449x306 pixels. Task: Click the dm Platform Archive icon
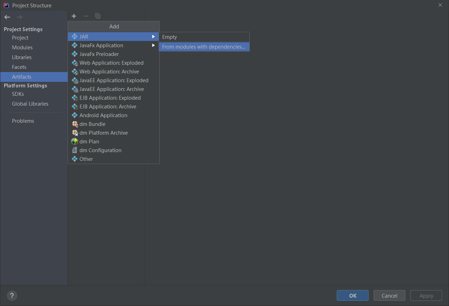point(75,133)
